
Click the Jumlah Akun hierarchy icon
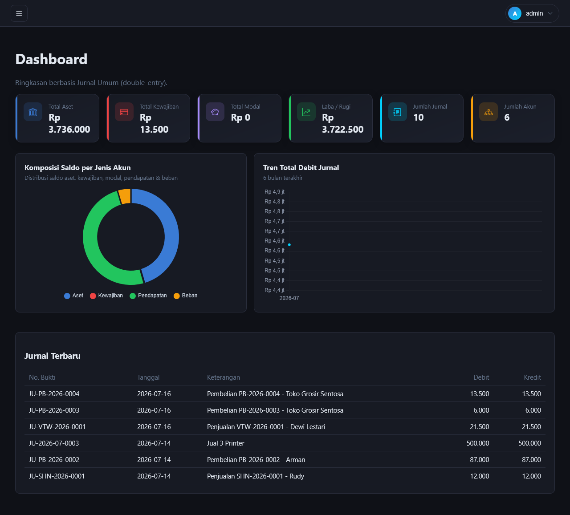(489, 112)
